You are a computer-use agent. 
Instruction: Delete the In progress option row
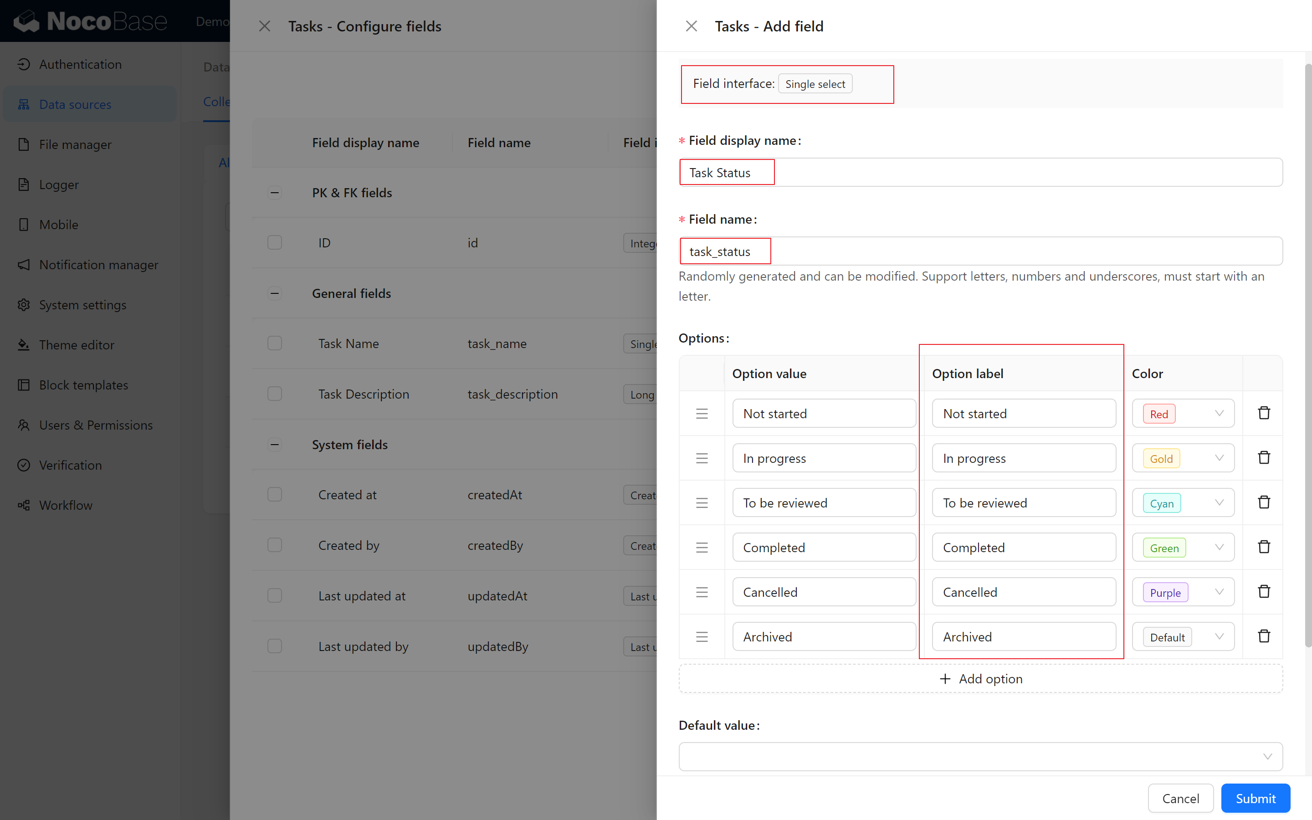(1264, 458)
